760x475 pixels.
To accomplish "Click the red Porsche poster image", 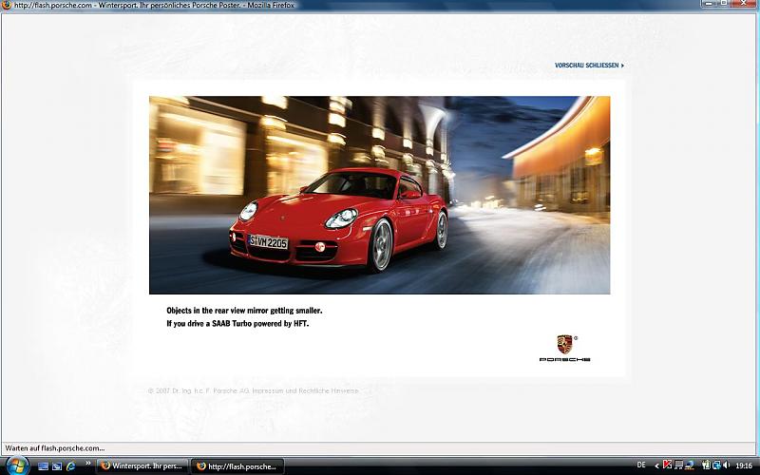I will tap(379, 195).
